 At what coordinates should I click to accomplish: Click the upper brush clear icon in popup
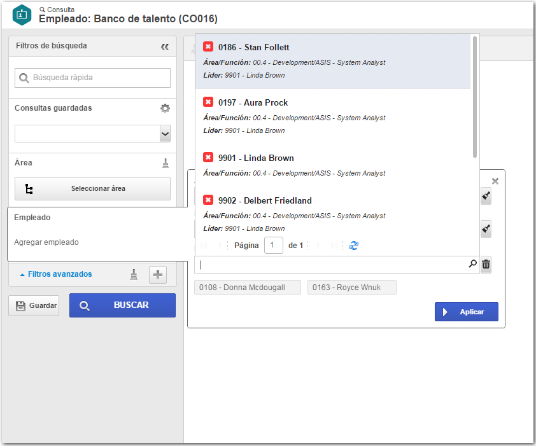486,196
